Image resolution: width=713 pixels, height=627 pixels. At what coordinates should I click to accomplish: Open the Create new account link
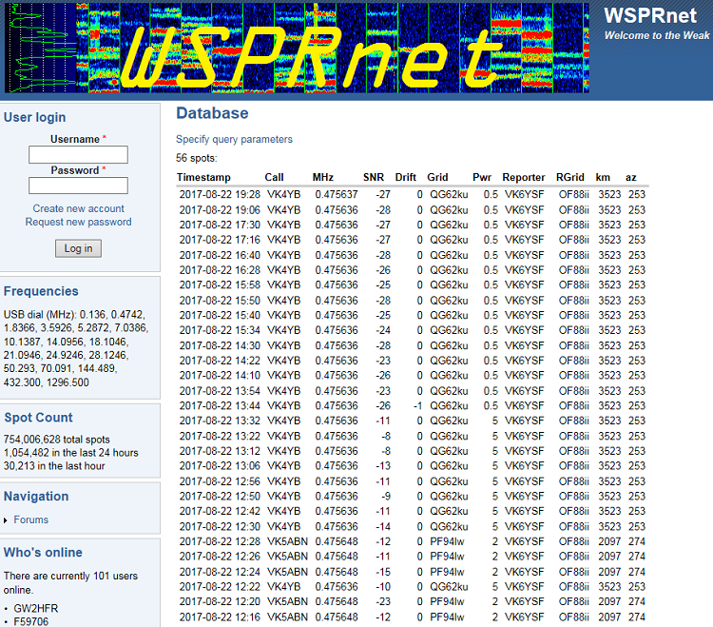[78, 208]
